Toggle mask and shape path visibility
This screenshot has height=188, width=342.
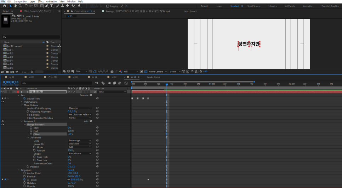pyautogui.click(x=95, y=72)
